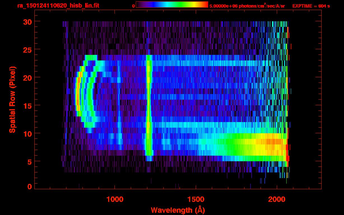Click the EXPTIME = 604 s label
The image size is (344, 215).
[x=311, y=6]
